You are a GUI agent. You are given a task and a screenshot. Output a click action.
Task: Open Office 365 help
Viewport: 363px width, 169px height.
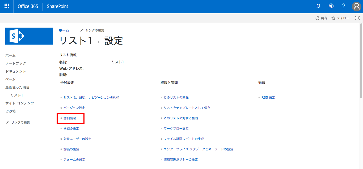click(x=344, y=6)
